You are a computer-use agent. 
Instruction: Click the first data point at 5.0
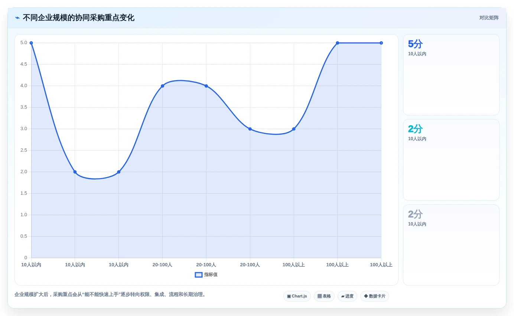point(31,43)
